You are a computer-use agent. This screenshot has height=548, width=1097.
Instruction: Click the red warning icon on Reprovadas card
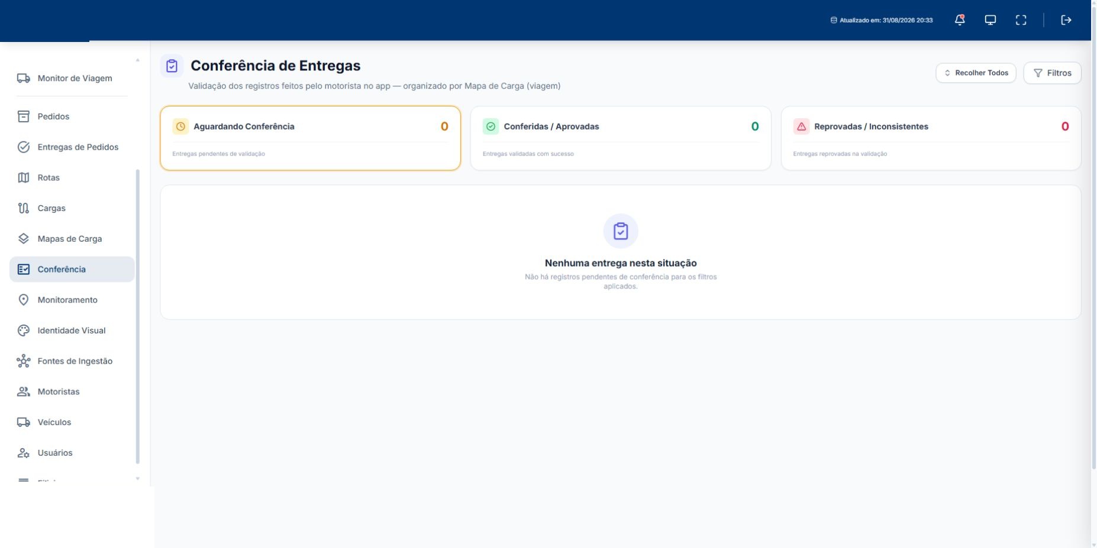click(x=801, y=127)
